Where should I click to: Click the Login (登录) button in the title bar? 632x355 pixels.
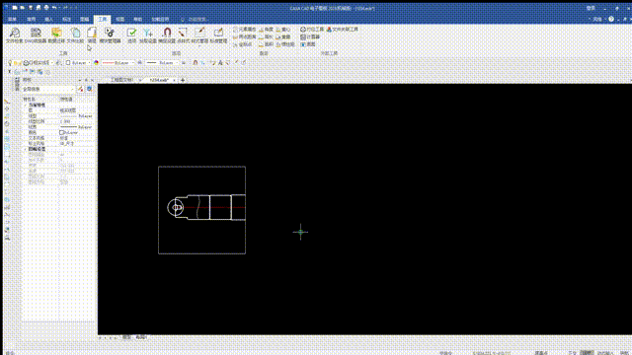point(591,8)
